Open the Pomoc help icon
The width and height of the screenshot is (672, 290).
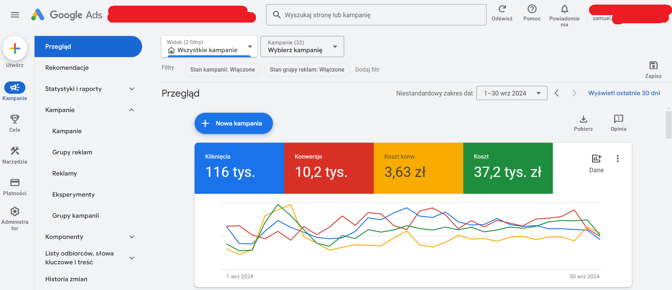click(532, 9)
